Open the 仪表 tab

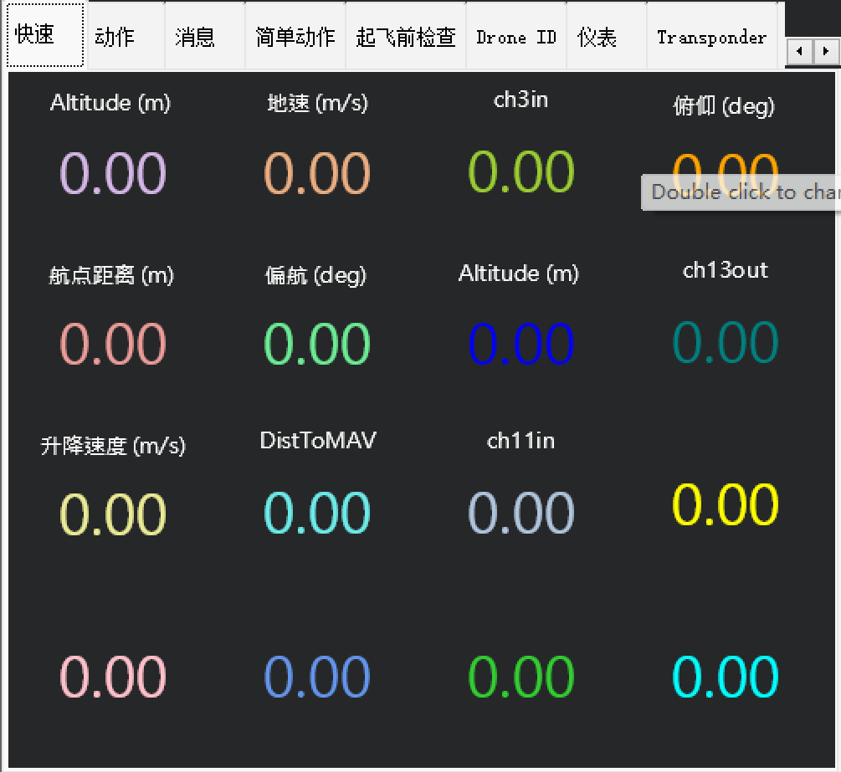pyautogui.click(x=607, y=37)
